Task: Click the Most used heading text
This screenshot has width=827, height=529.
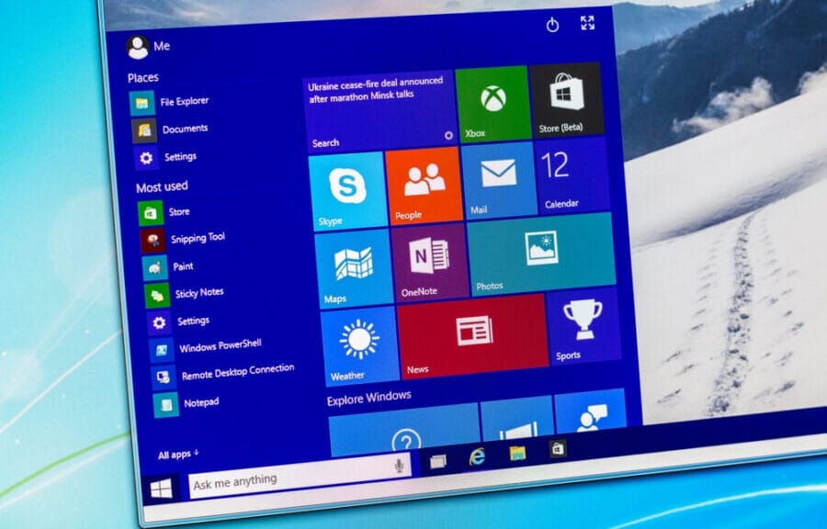Action: 162,186
